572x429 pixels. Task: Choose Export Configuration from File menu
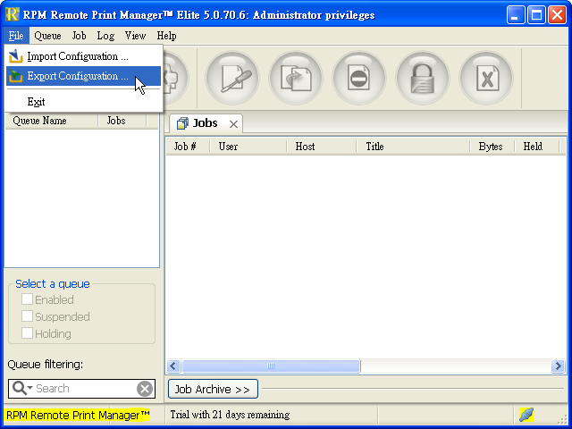click(83, 76)
